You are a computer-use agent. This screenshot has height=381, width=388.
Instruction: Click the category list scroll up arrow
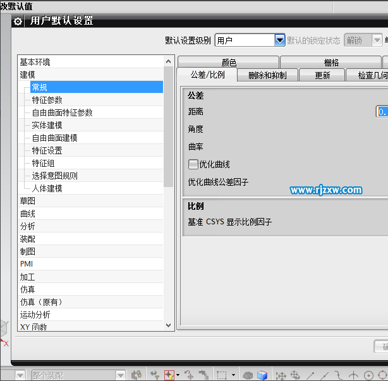tap(169, 61)
